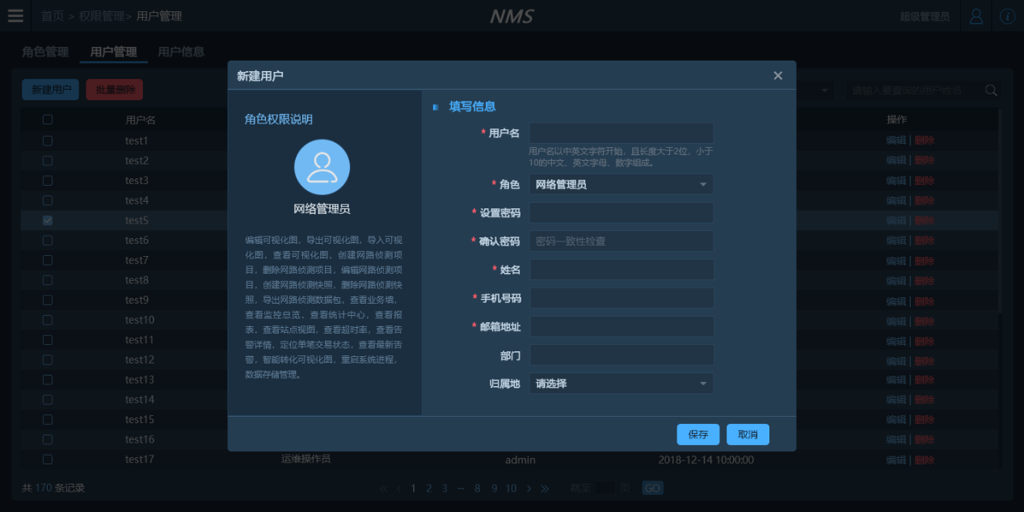Open the 归属地 请选择 dropdown
This screenshot has width=1024, height=512.
tap(621, 384)
